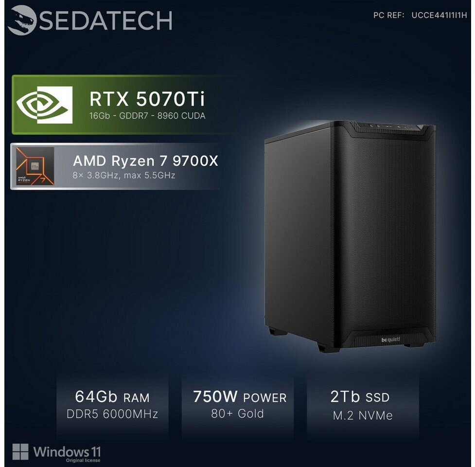Select the RTX 5070Ti heading
Screen dimensions: 475x467
point(147,99)
